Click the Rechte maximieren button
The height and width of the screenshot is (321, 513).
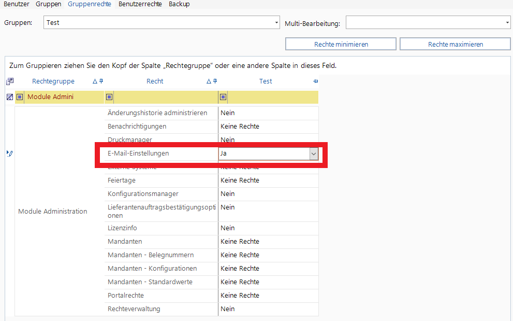coord(455,44)
